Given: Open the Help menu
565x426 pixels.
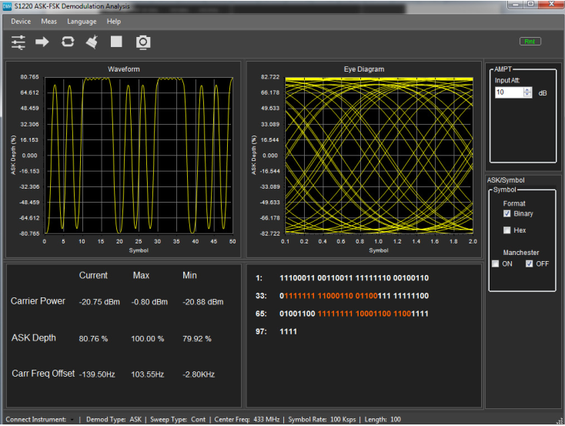Looking at the screenshot, I should pos(114,22).
